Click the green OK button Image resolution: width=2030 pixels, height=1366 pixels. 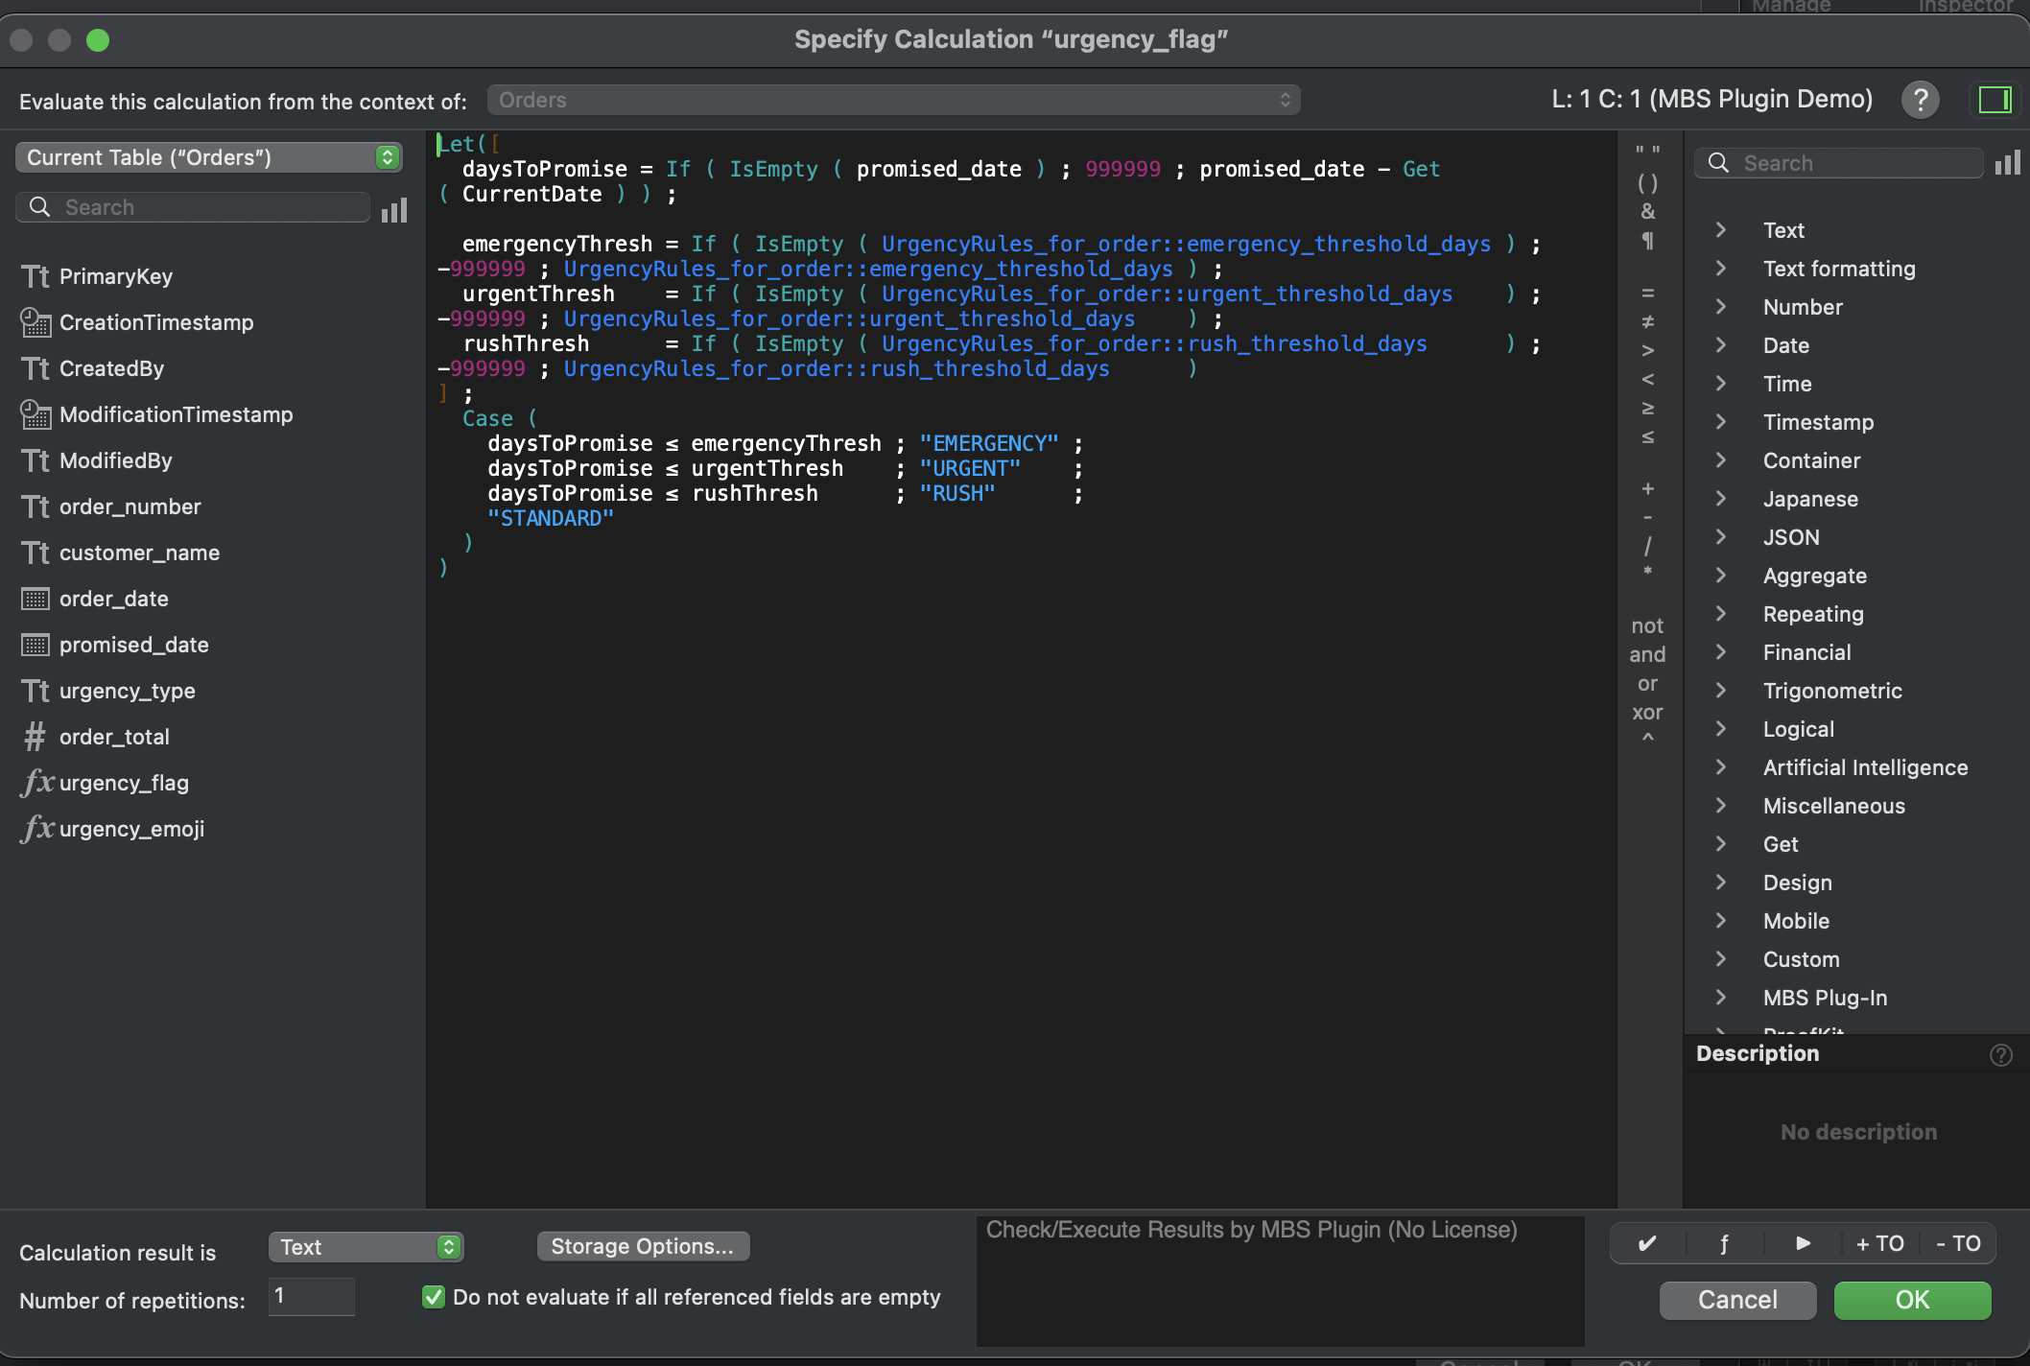click(1912, 1300)
